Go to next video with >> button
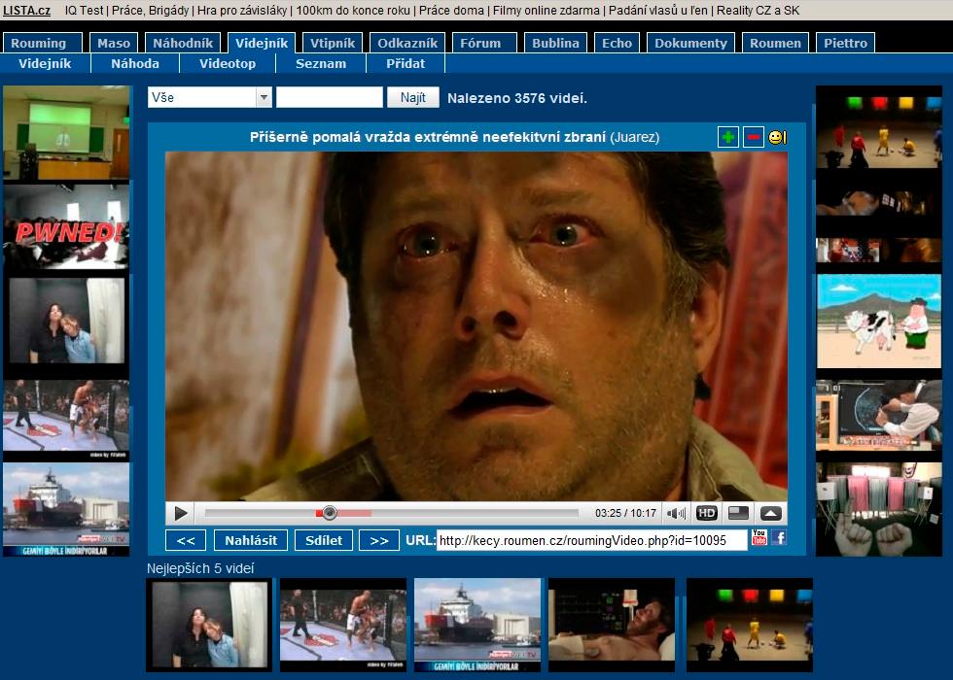Screen dimensions: 953x680 coord(379,540)
